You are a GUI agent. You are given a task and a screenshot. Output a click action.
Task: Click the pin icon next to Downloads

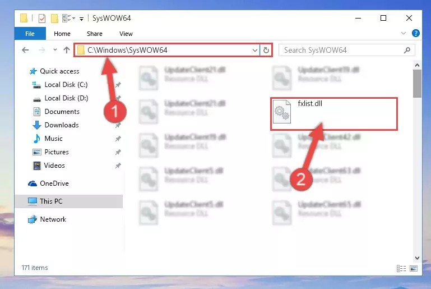coord(118,125)
